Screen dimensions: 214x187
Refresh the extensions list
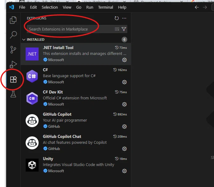[116, 18]
